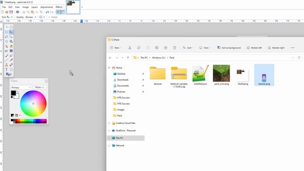Choose the Magic Wand tool
Screen dimensions: 304x171
tap(7, 46)
